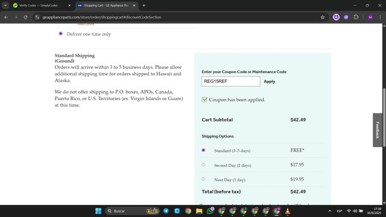Select Next Day (1 day) shipping
The width and height of the screenshot is (386, 217).
pos(203,179)
